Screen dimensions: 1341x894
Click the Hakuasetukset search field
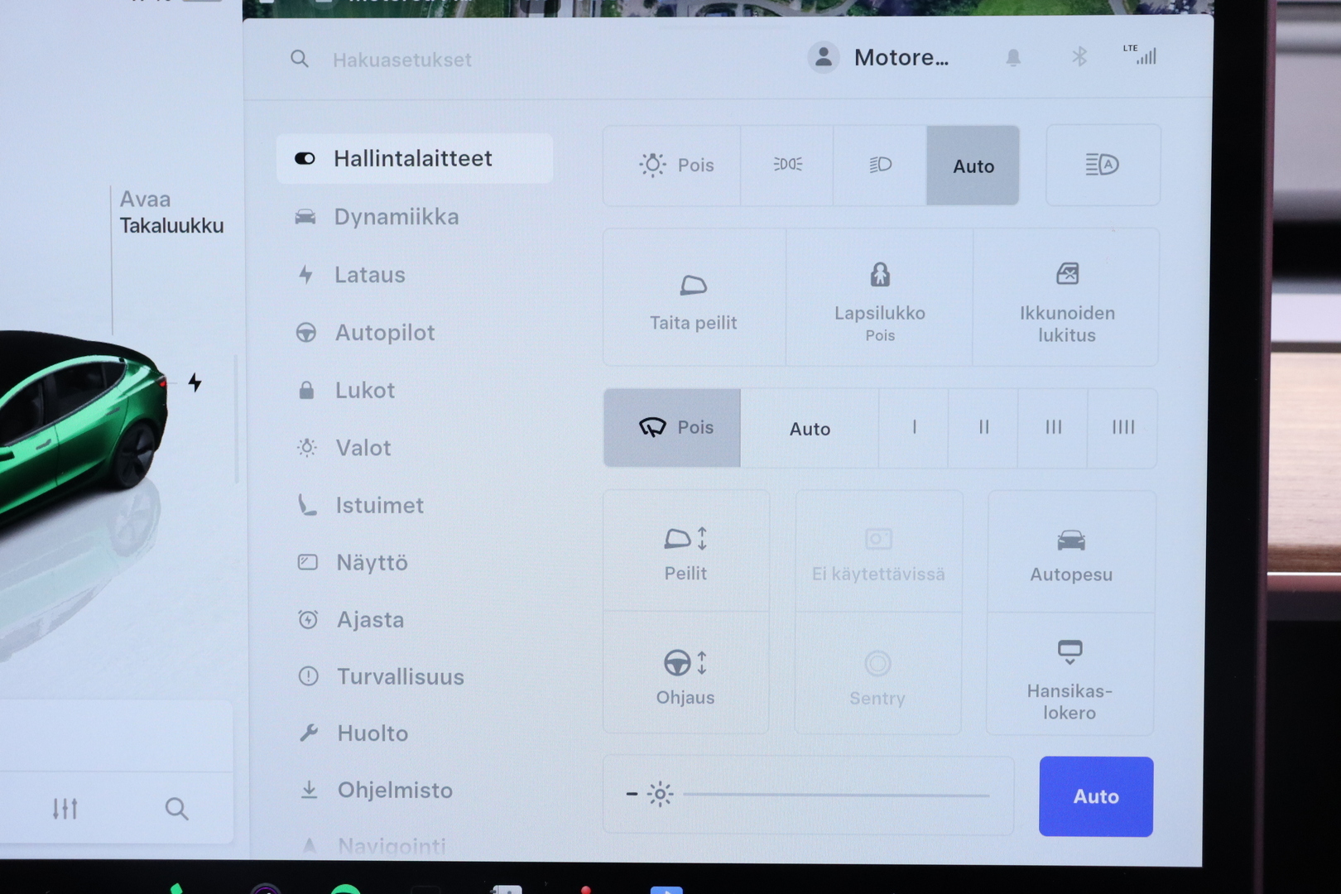(402, 60)
